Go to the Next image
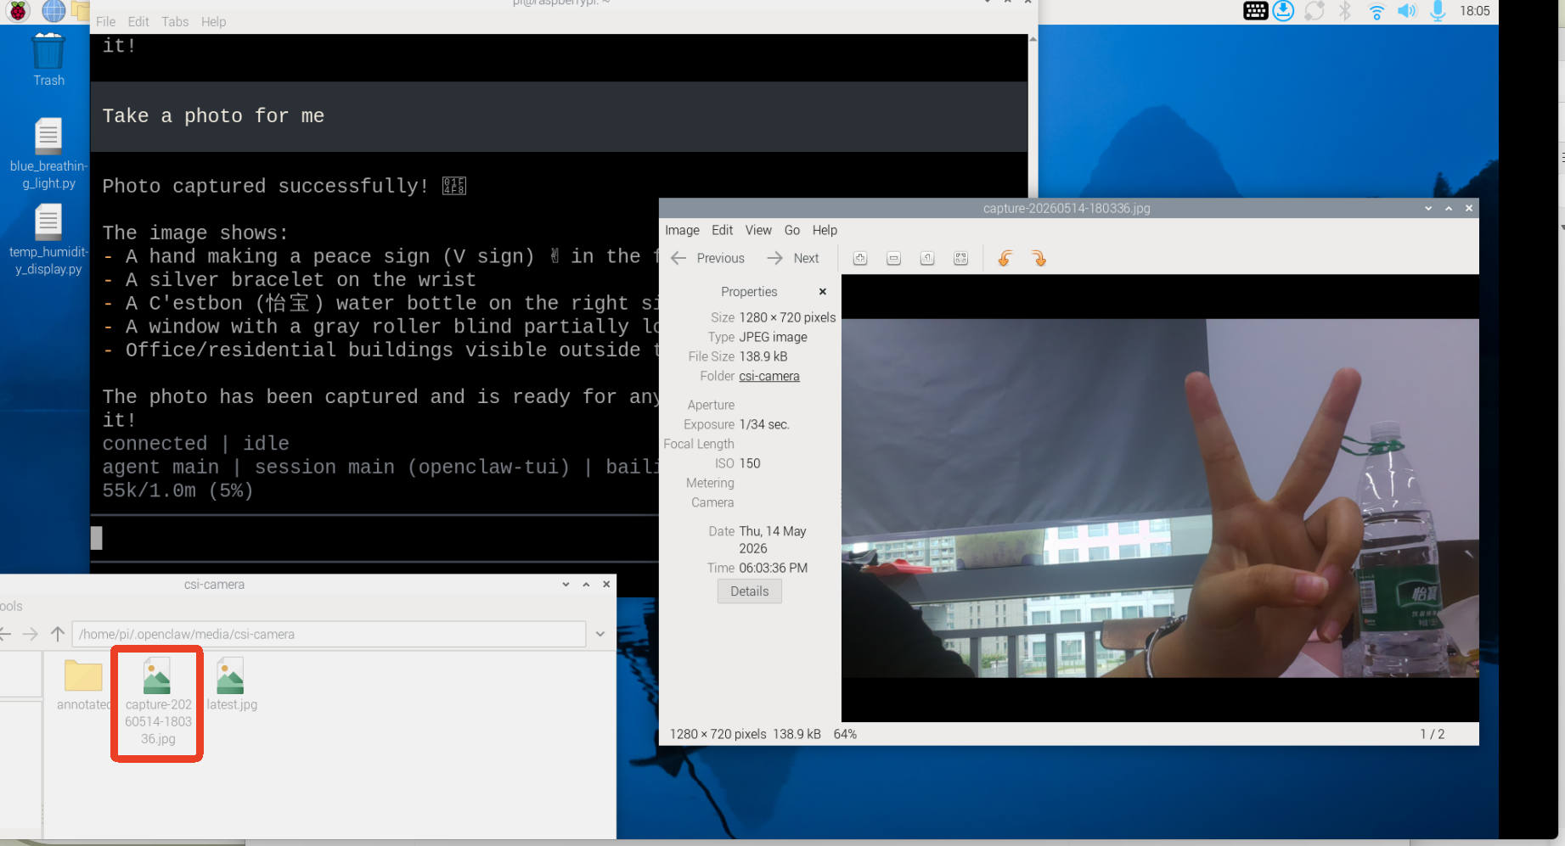Viewport: 1565px width, 846px height. (793, 258)
